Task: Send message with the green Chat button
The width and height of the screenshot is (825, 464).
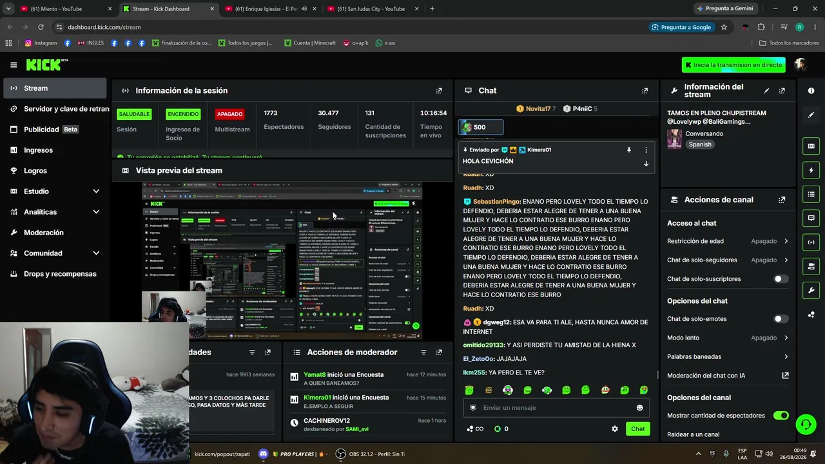Action: pyautogui.click(x=637, y=429)
